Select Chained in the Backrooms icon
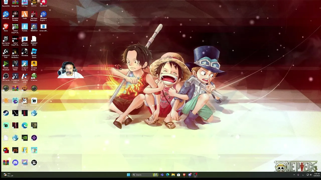321x180 pixels. tap(15, 53)
